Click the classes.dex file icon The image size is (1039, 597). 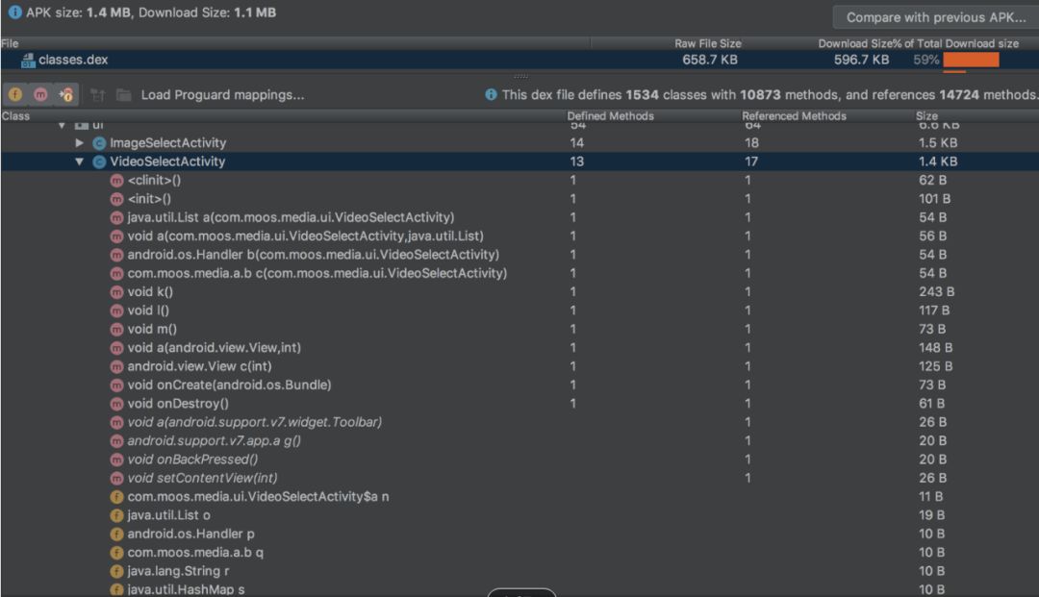tap(28, 61)
